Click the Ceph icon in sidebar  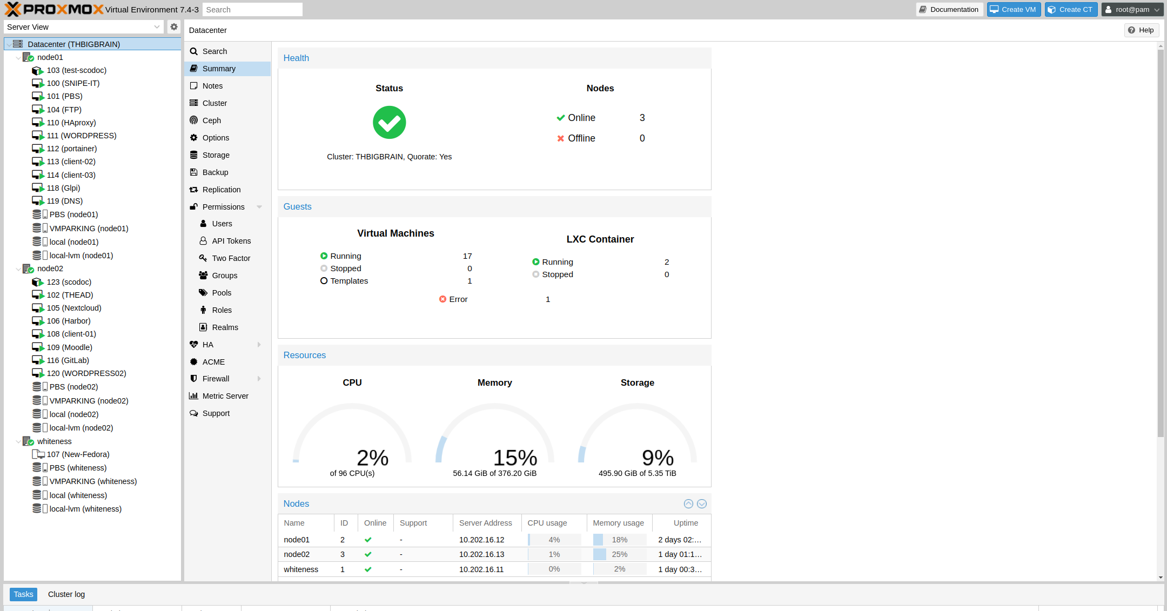193,120
